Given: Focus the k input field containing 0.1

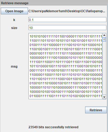Looking at the screenshot, I should (x=67, y=20).
